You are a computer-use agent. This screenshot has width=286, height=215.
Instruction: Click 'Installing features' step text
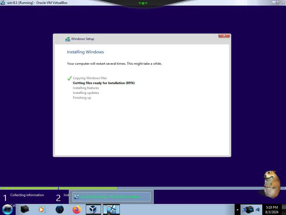(86, 88)
